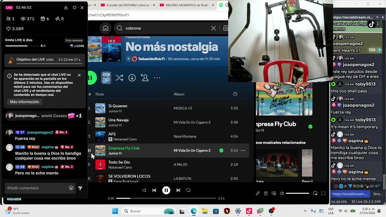Open TikTok LIVE Studio from the taskbar
The height and width of the screenshot is (217, 386).
[x=249, y=211]
